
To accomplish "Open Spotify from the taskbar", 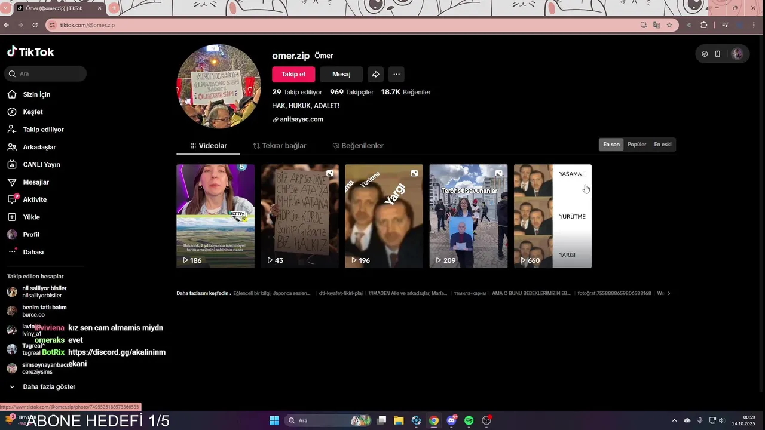I will (469, 420).
